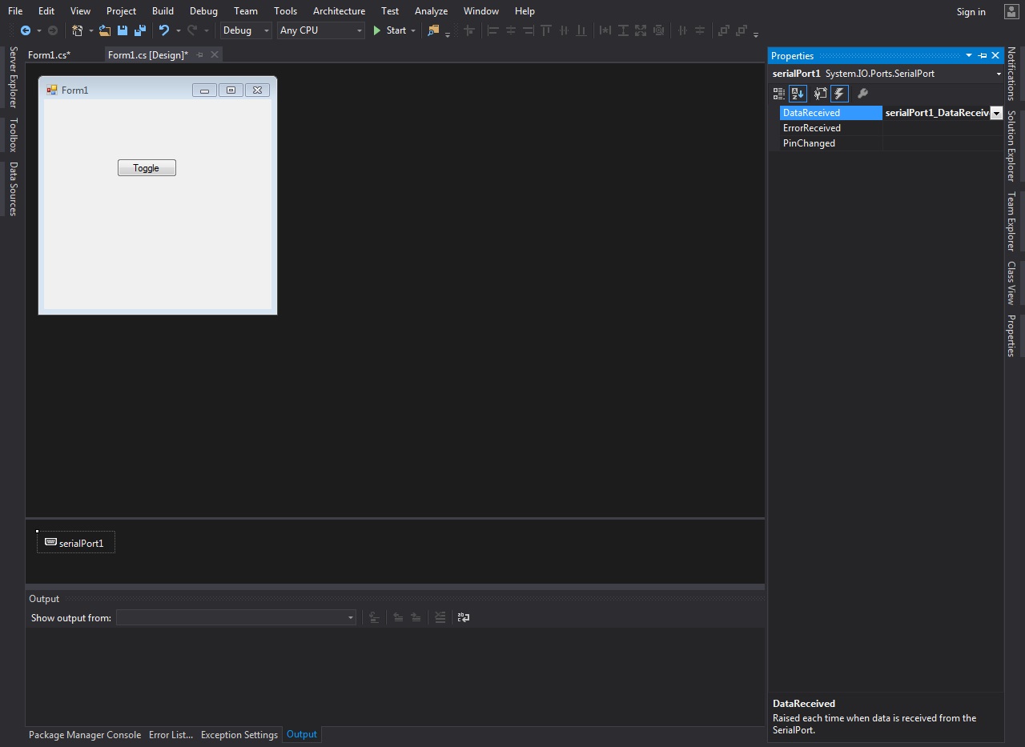Viewport: 1025px width, 747px height.
Task: Click the Align Bottoms layout icon
Action: (581, 30)
